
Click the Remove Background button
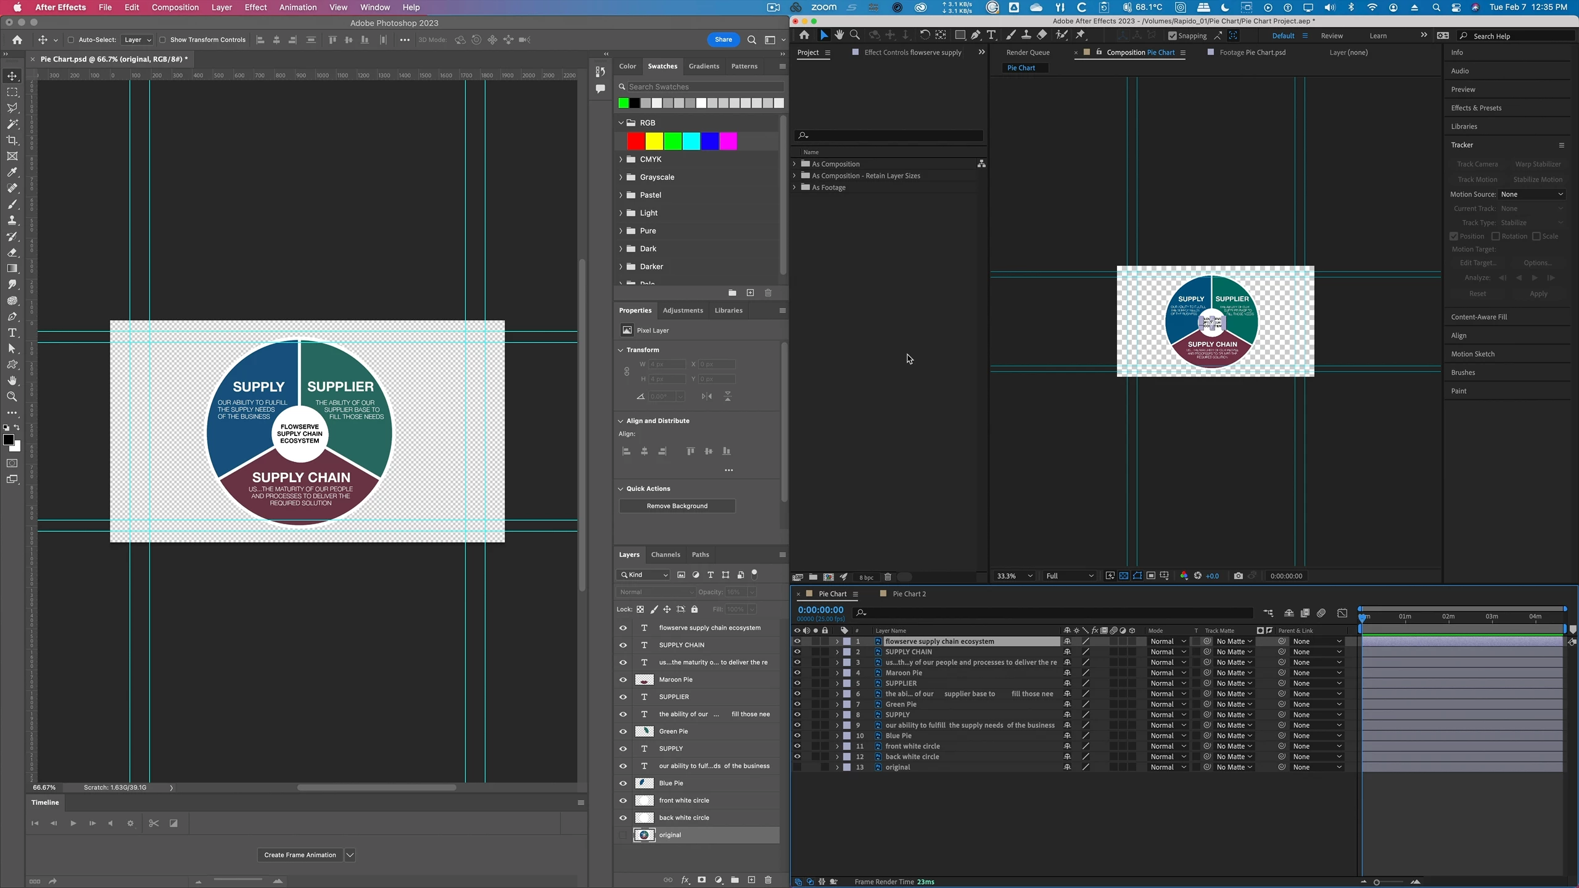point(677,506)
